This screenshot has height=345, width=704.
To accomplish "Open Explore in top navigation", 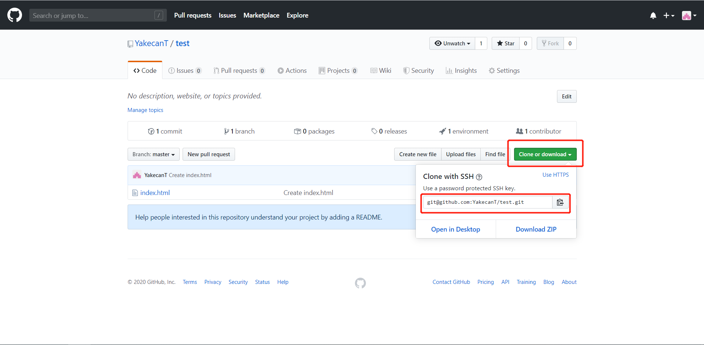I will pos(297,15).
